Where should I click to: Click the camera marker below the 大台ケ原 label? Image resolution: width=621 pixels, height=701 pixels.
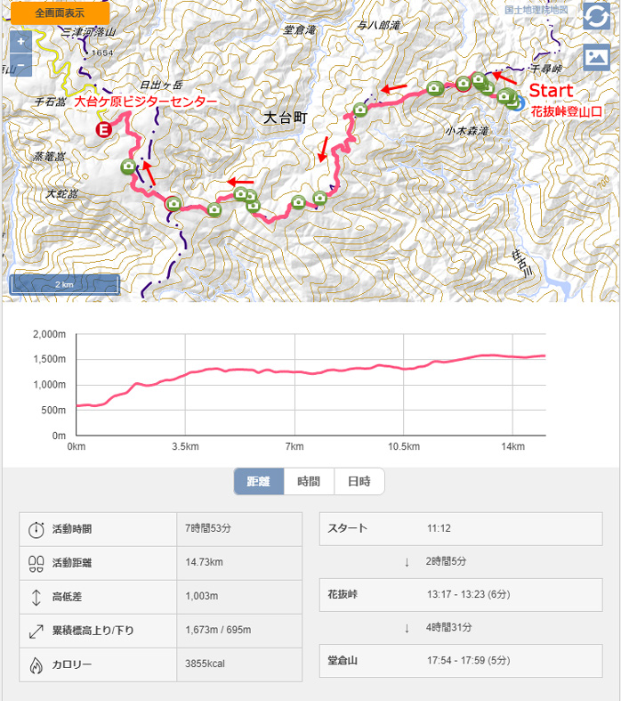pos(128,166)
